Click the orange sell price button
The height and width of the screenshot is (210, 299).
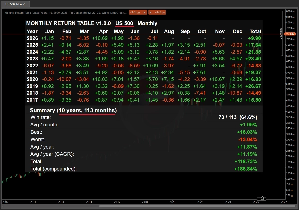138,12
